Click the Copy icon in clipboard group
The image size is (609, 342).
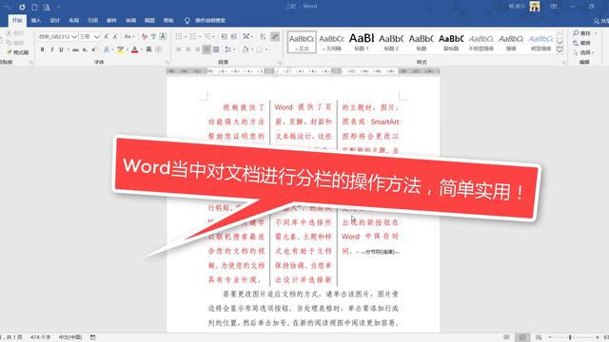[x=15, y=43]
